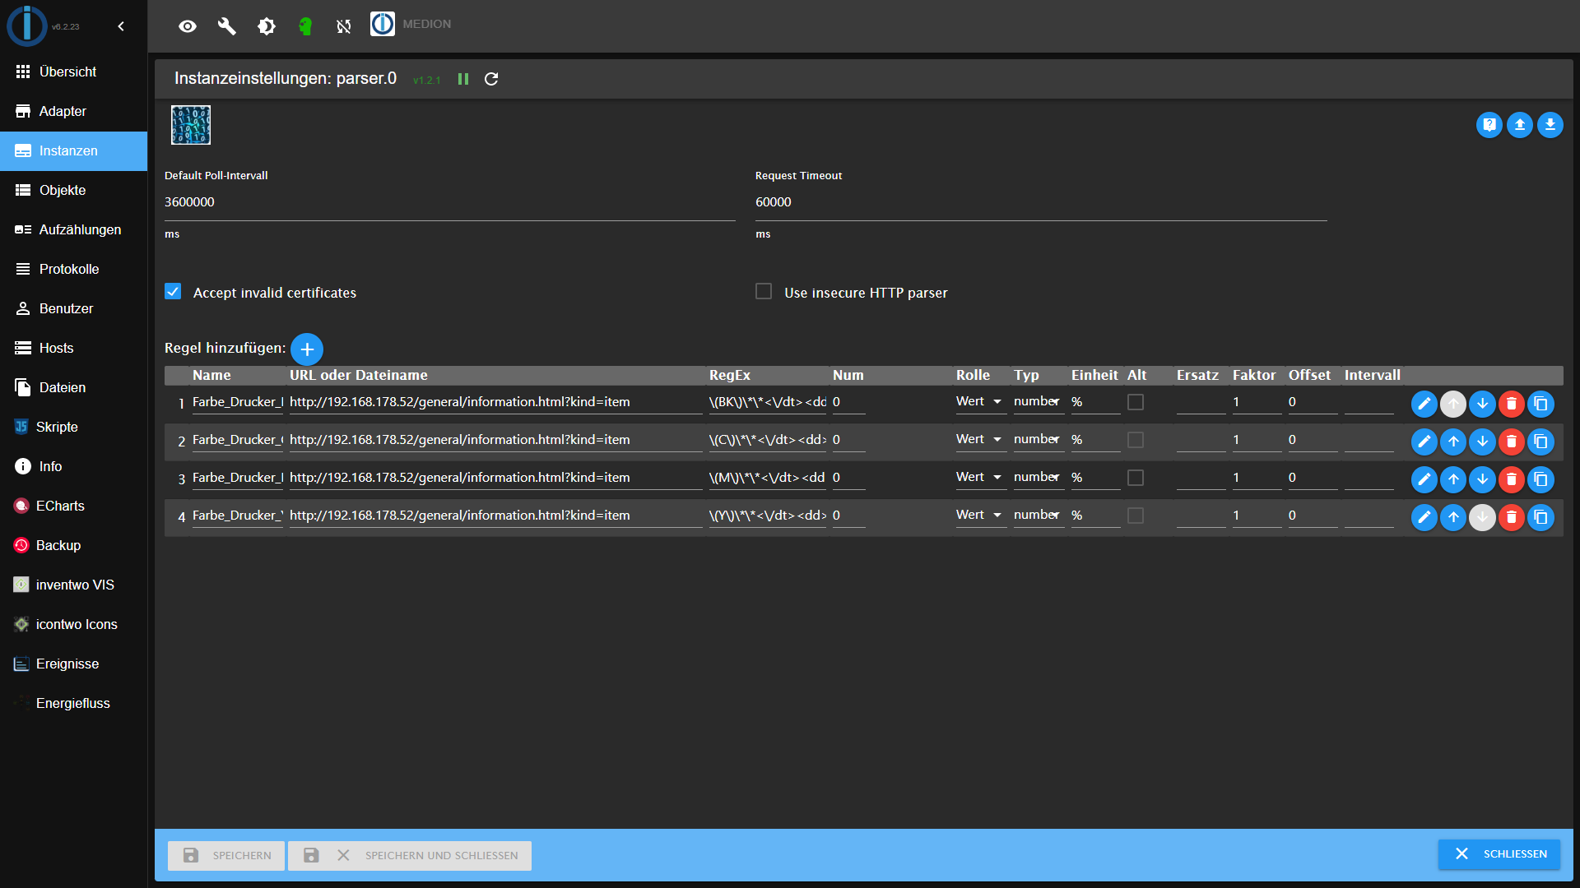Move rule 2 down
The image size is (1580, 888).
point(1483,442)
